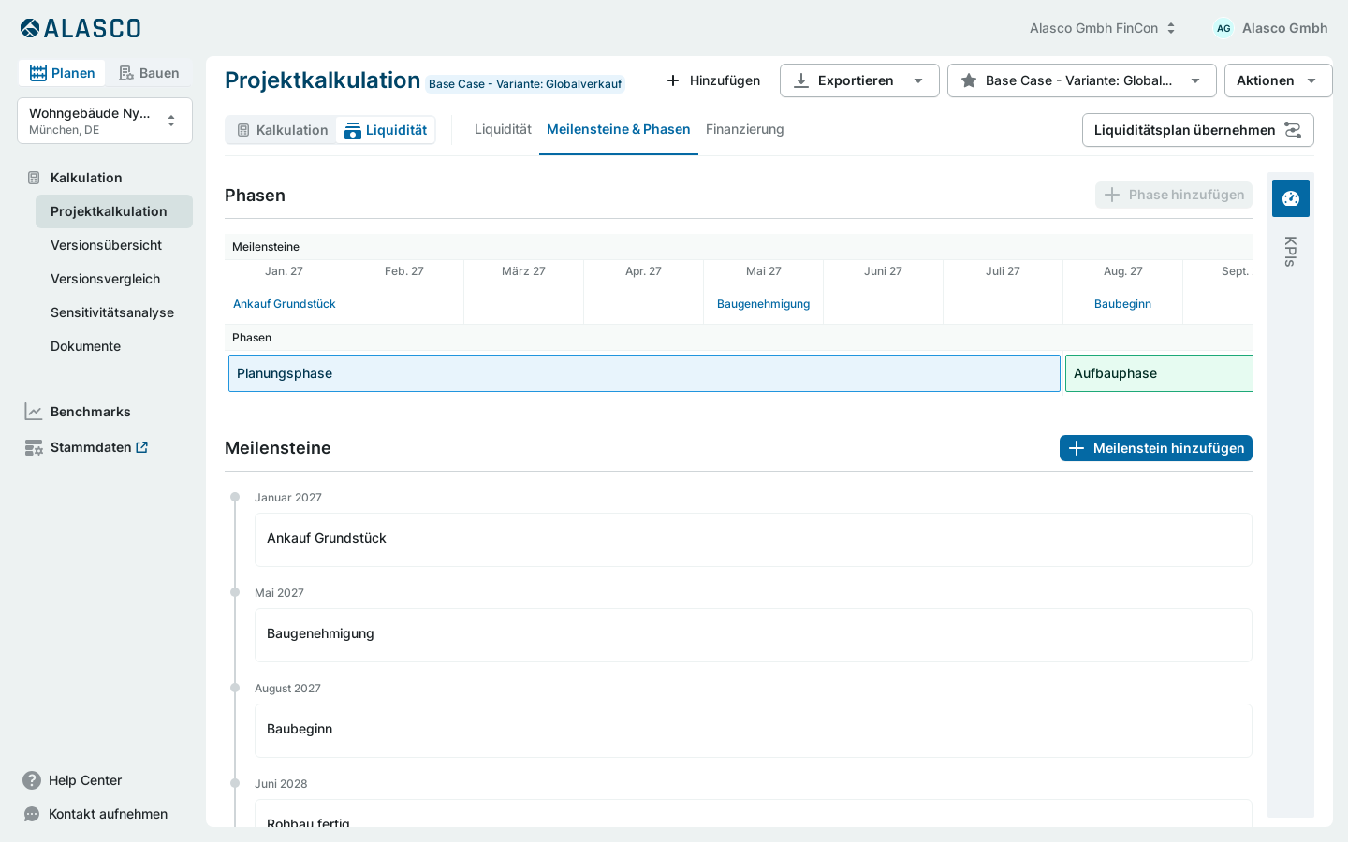Screen dimensions: 1348x842
Task: Open the Alasco Gmbh FinCon account switcher
Action: point(1102,28)
